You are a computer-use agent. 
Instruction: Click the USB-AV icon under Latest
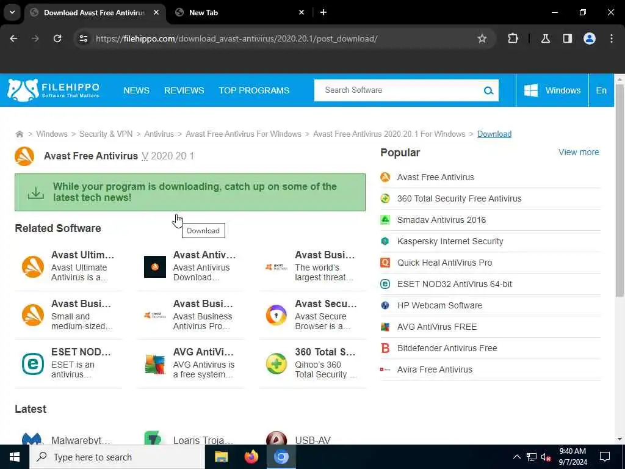click(276, 438)
